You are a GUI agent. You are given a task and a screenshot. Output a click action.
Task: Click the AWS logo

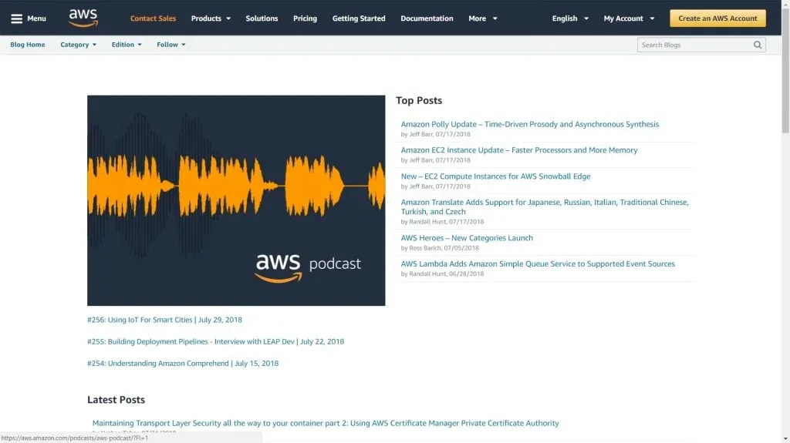pos(83,17)
